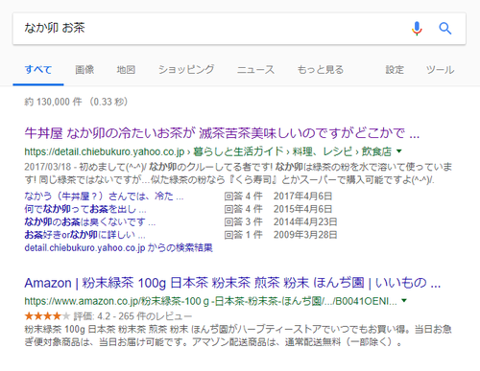
Task: Click detail.chiebukuro.yahoo.co.jp からの検索結果 link
Action: pos(118,247)
